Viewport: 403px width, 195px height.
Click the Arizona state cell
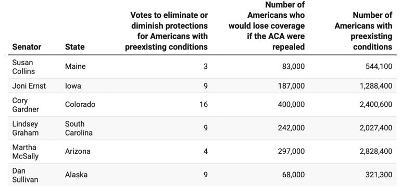78,151
